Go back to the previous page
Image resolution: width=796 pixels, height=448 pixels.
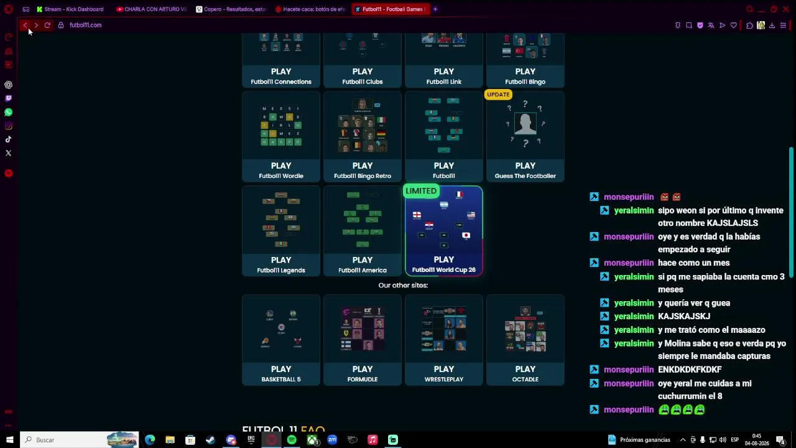click(x=25, y=26)
